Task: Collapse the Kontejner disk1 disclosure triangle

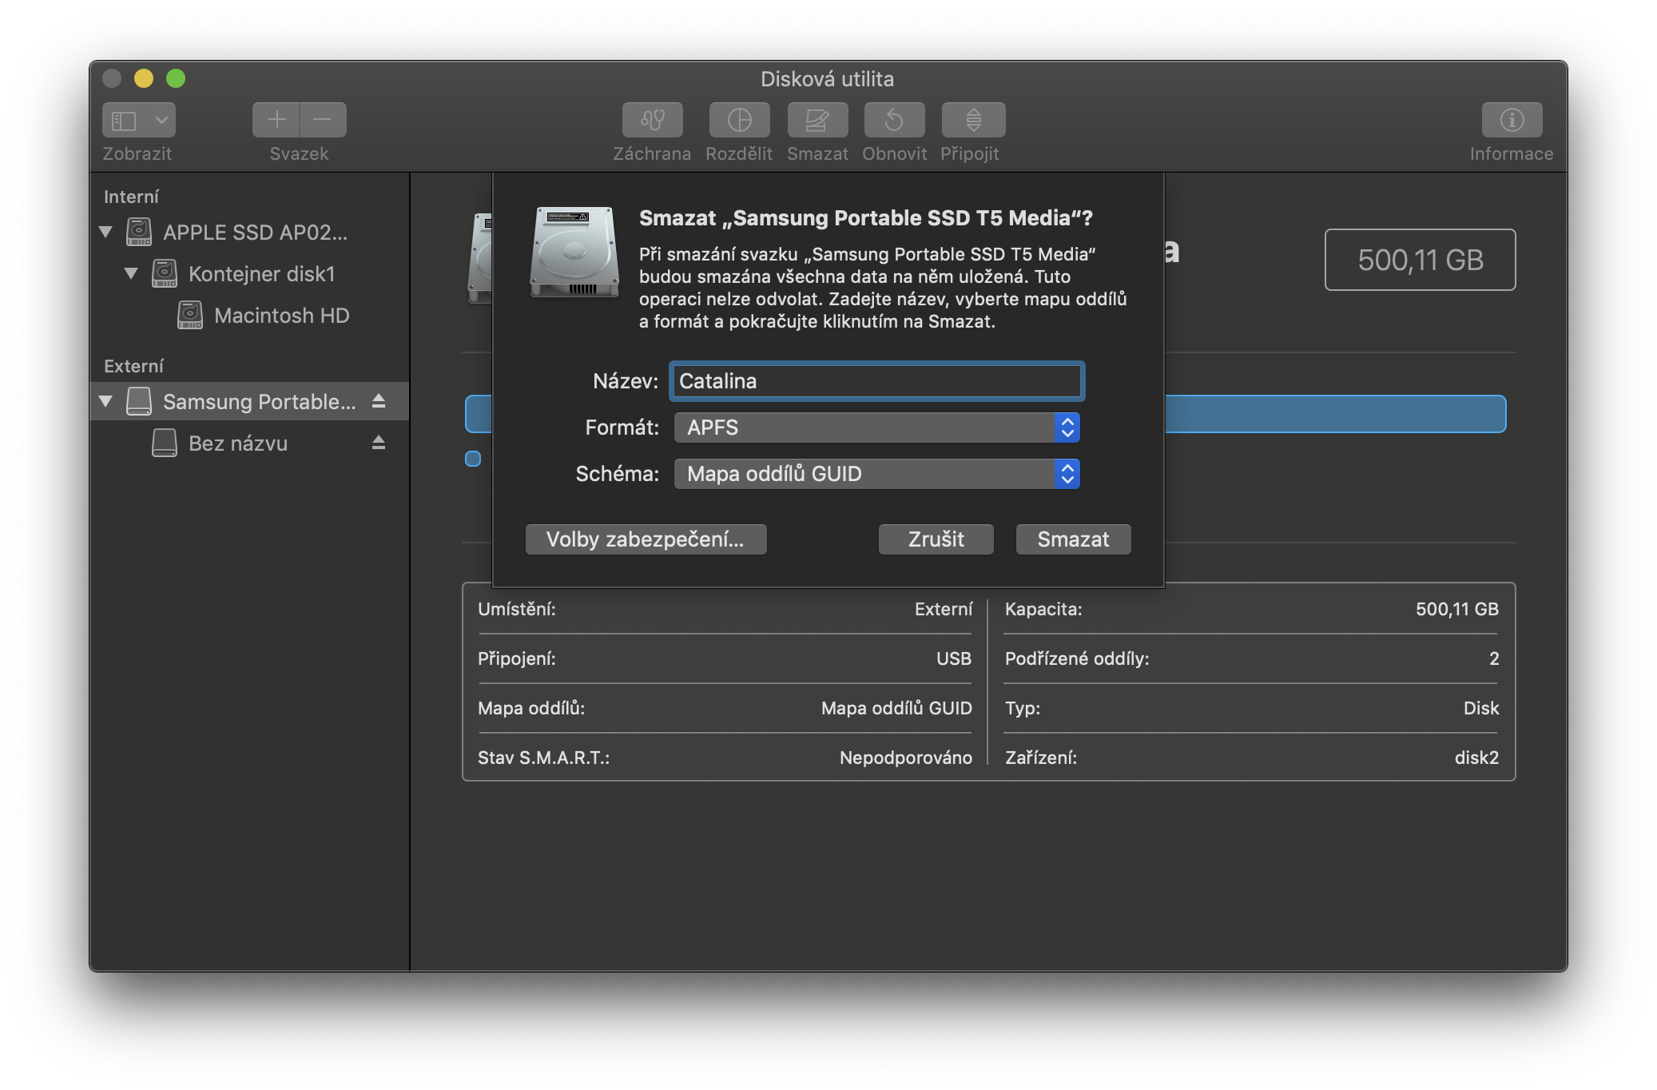Action: pos(131,273)
